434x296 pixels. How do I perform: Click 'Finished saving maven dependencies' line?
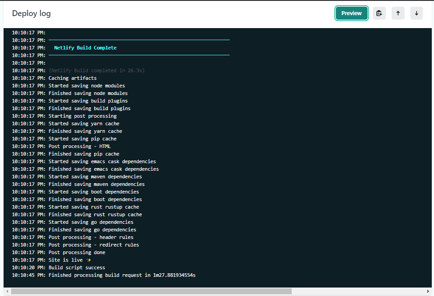click(97, 184)
